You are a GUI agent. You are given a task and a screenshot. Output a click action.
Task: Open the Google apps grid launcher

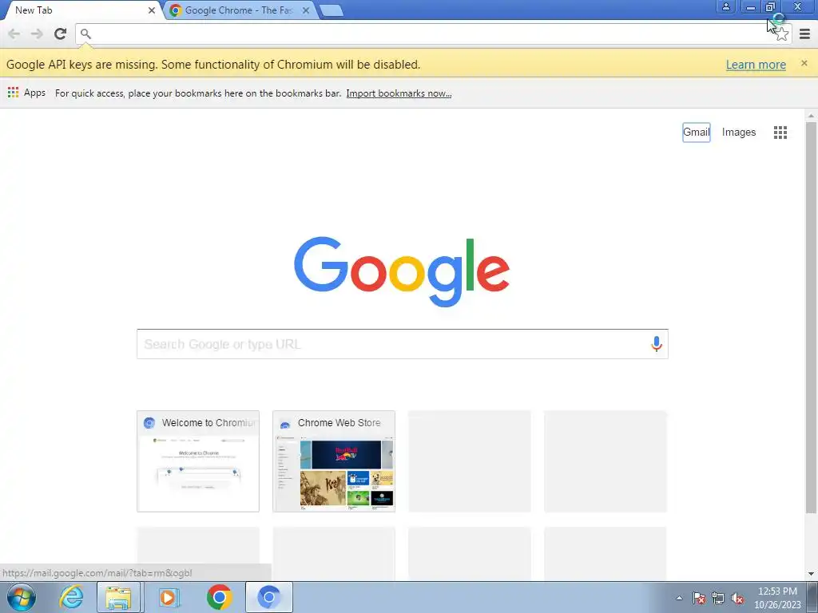tap(780, 132)
